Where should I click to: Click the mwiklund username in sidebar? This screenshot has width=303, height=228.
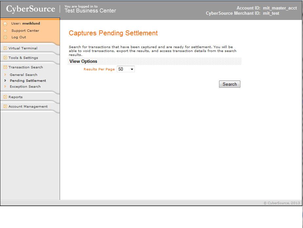31,24
